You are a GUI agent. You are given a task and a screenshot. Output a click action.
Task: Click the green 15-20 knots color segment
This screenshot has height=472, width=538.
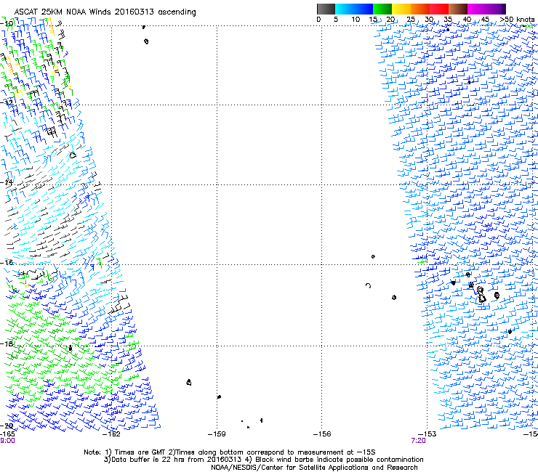coord(382,9)
